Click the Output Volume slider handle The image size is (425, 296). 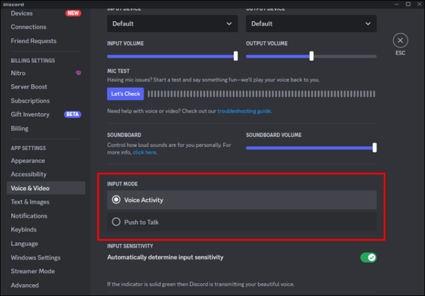tap(312, 56)
